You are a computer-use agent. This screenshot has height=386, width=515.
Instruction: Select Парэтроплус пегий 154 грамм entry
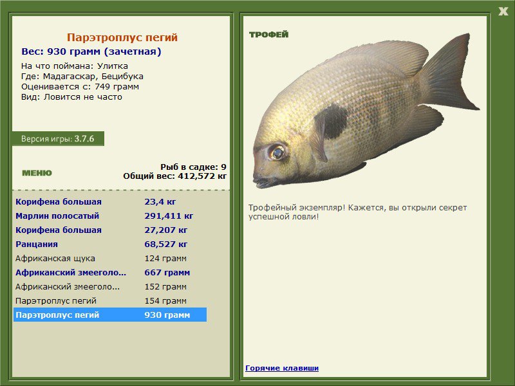tap(110, 300)
